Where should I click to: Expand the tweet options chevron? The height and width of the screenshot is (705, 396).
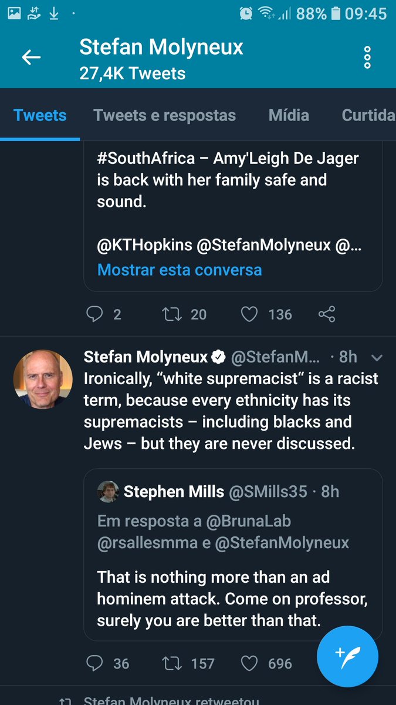377,357
